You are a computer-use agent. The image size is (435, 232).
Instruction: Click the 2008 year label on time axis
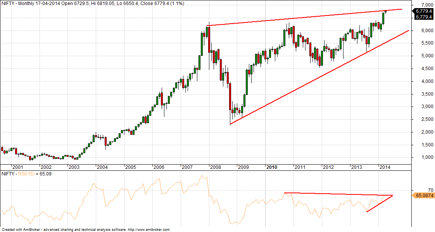pos(215,167)
